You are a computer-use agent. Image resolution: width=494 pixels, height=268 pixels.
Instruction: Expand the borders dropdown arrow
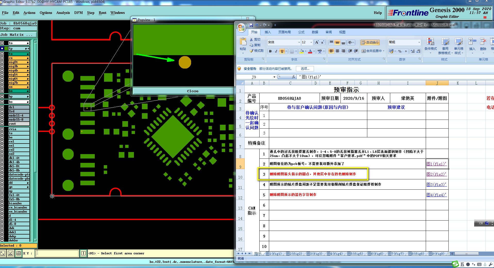point(296,51)
